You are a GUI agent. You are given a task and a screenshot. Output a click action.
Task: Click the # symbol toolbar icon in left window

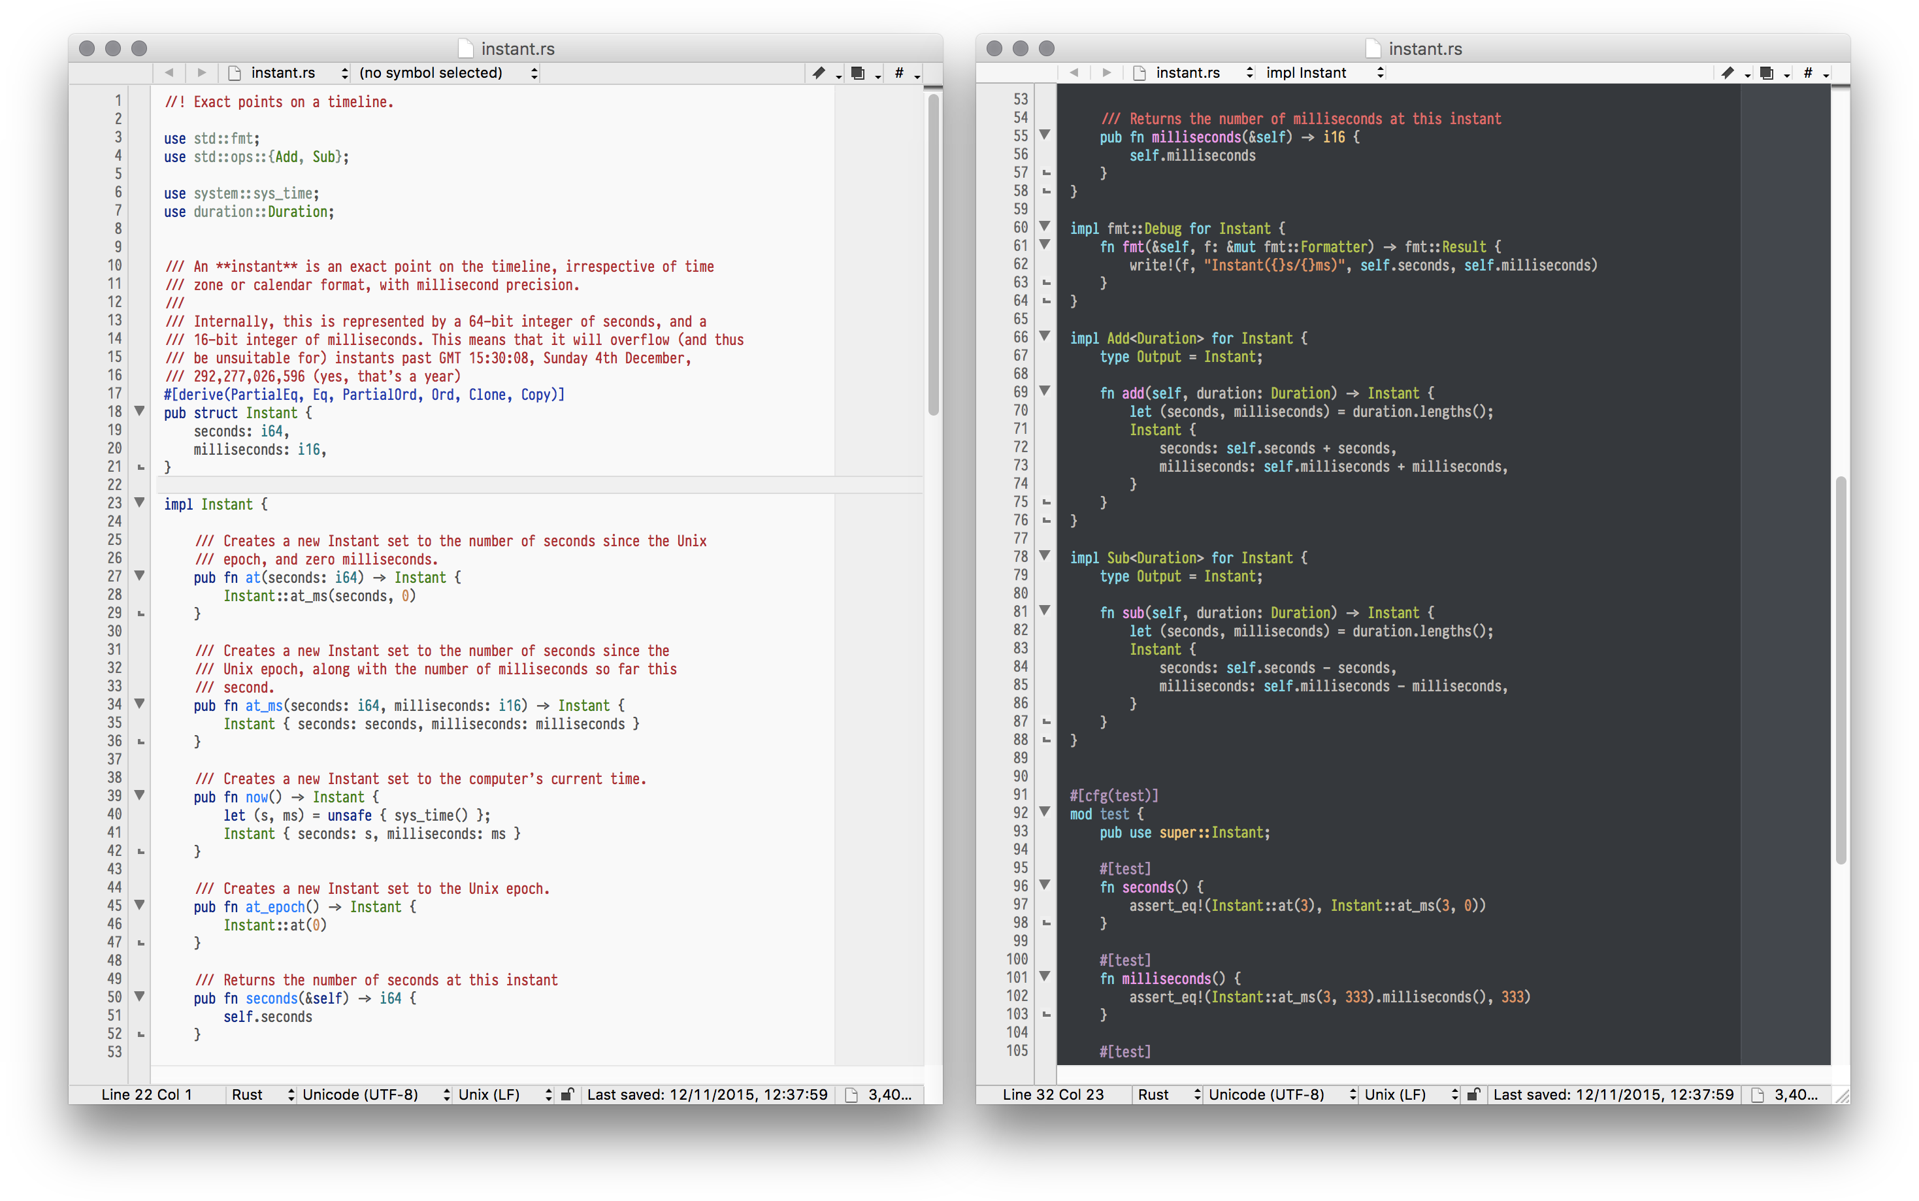pos(898,73)
